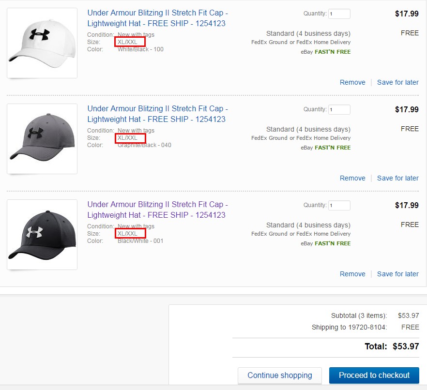Open the White/Black cap listing title link

[157, 18]
